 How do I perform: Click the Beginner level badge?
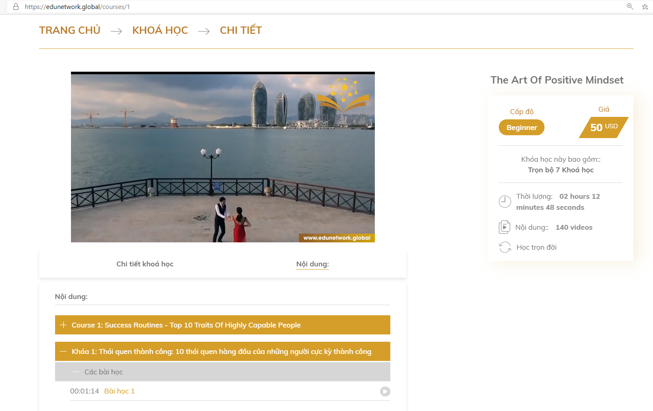522,127
